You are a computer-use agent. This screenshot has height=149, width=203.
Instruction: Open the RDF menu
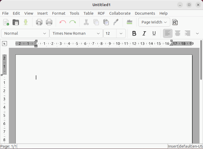pyautogui.click(x=101, y=13)
